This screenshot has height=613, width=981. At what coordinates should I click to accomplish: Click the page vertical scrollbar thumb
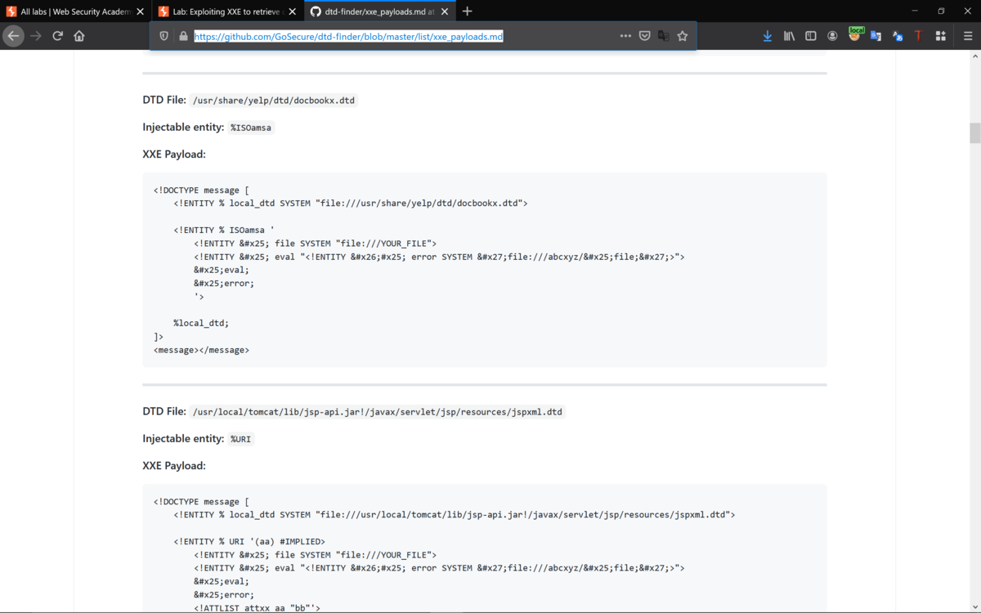(x=974, y=133)
